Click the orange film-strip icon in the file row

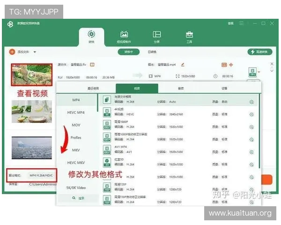coord(224,65)
